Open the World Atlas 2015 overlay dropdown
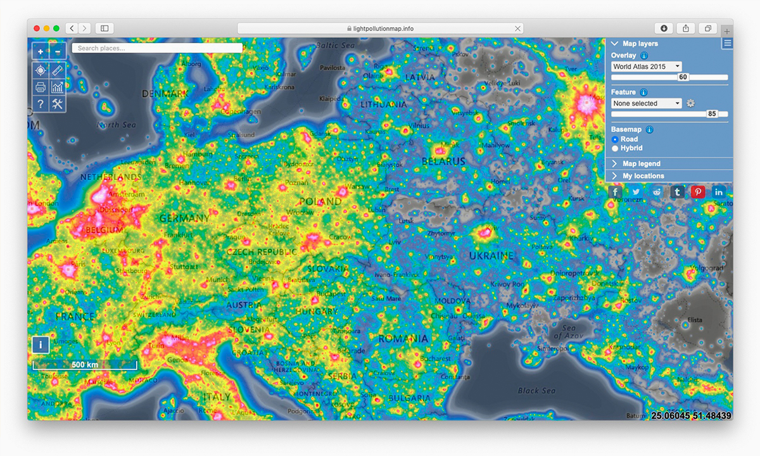 point(646,66)
